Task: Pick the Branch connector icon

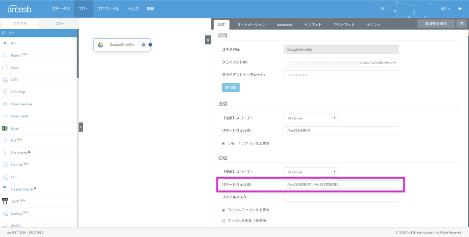Action: point(5,55)
